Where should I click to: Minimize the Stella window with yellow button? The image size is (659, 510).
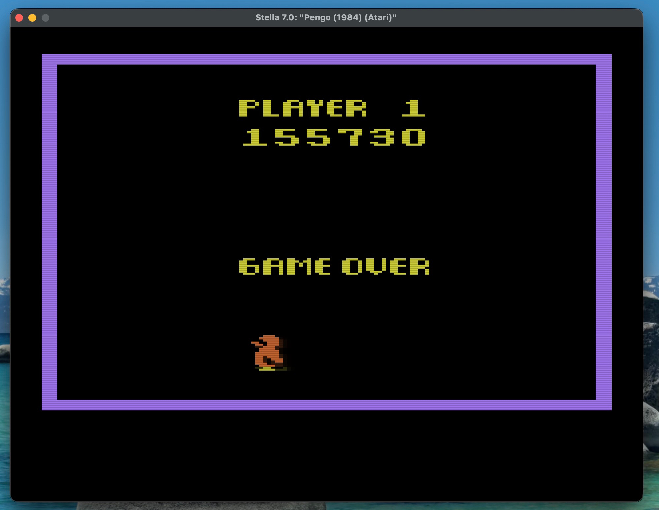point(32,18)
